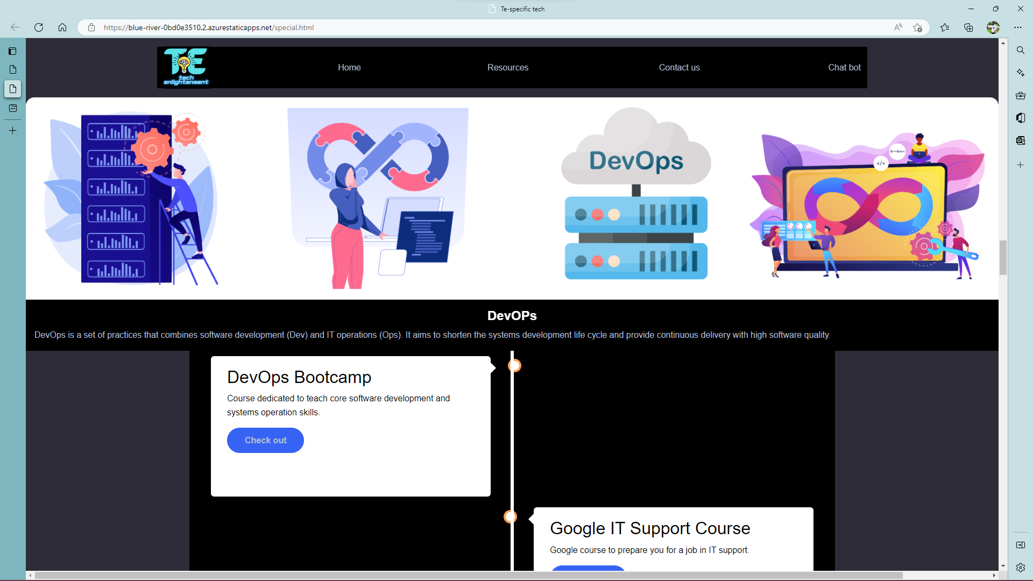Click DevOps Bootcamp Check out button
This screenshot has width=1033, height=581.
tap(265, 440)
